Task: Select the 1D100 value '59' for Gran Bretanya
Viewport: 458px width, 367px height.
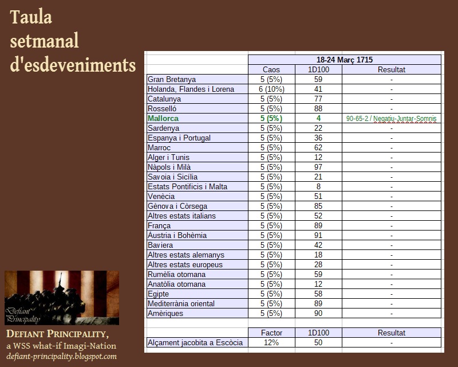Action: pyautogui.click(x=318, y=79)
